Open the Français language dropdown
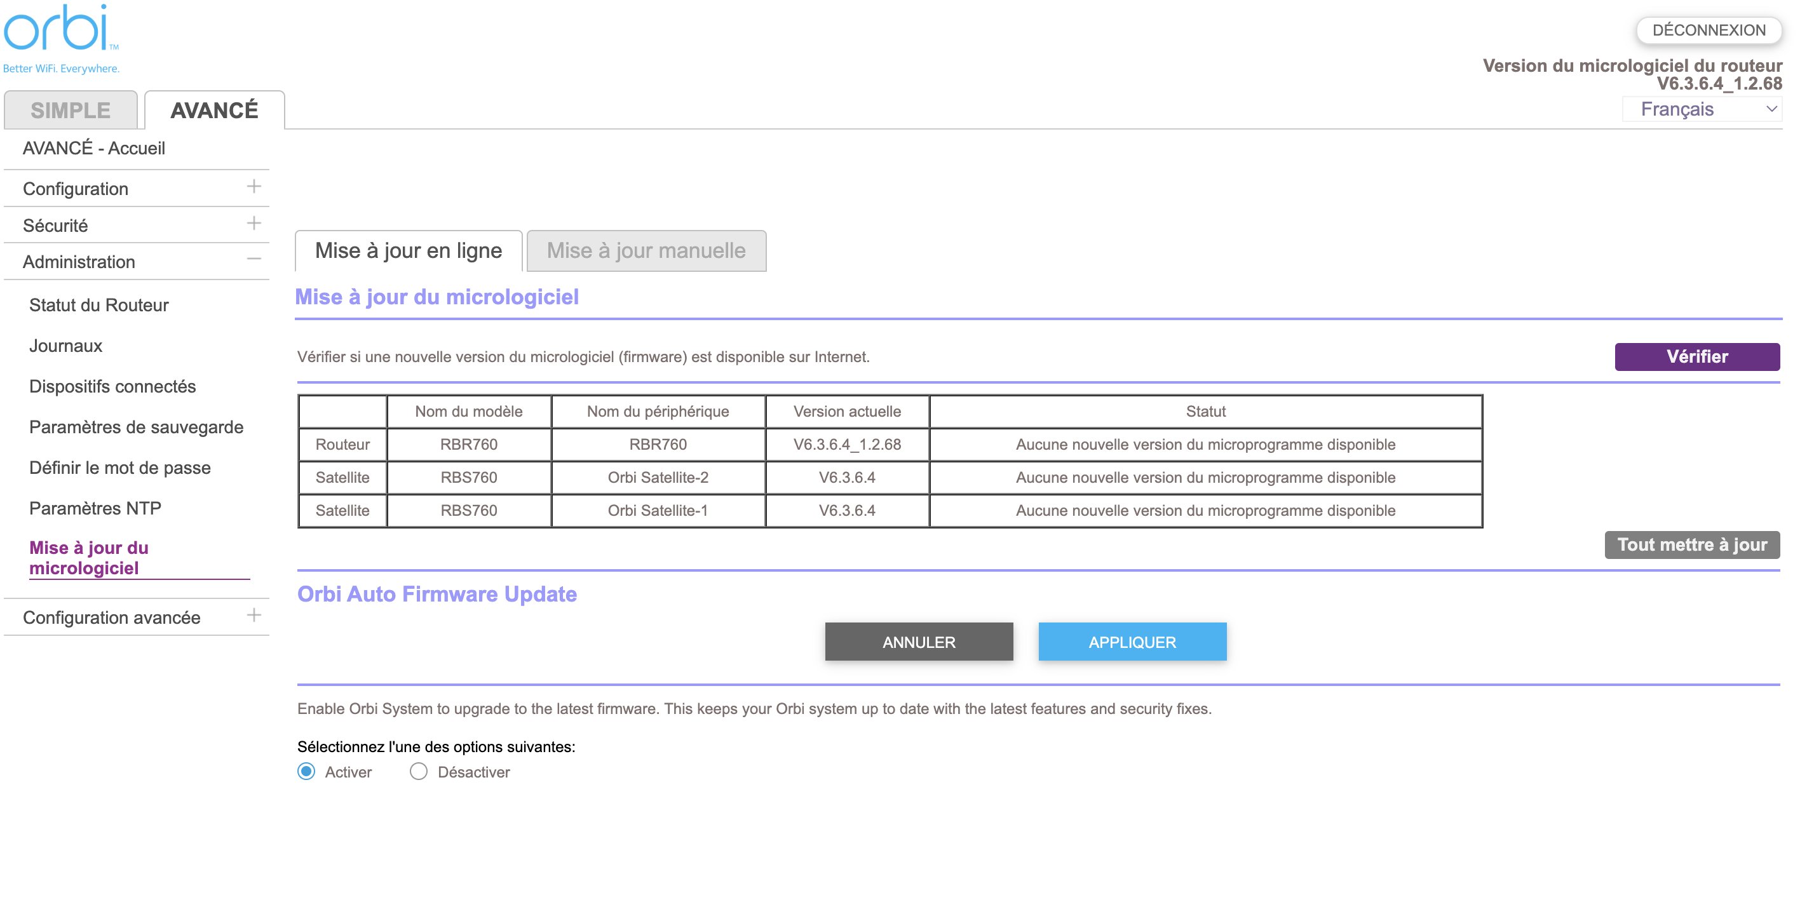The width and height of the screenshot is (1807, 902). [1702, 109]
